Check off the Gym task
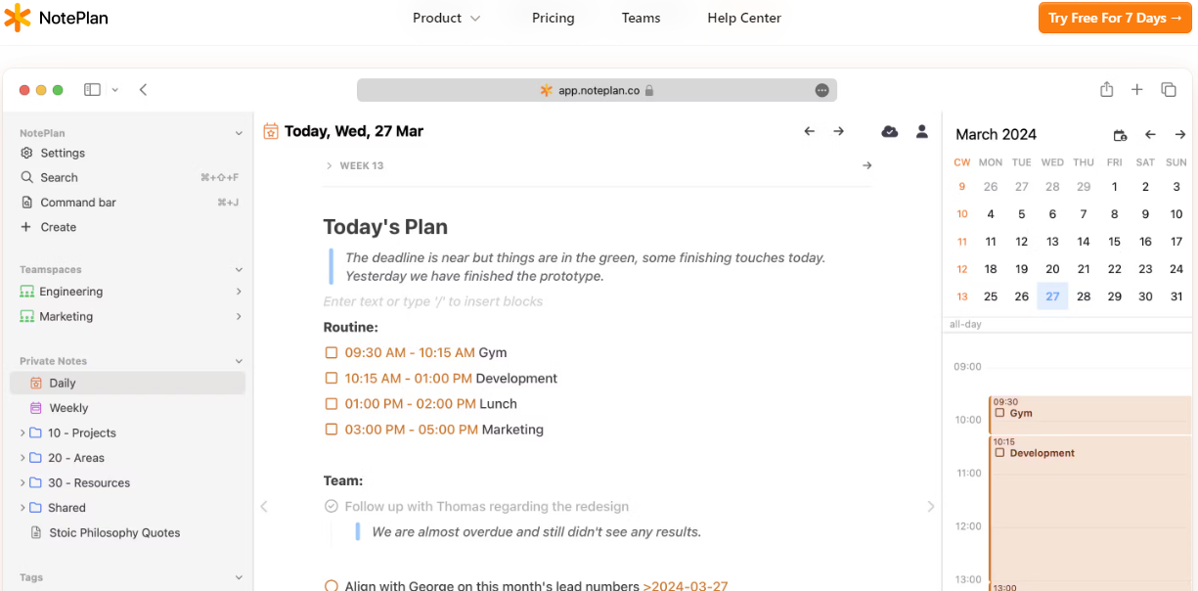The image size is (1198, 591). pos(332,352)
